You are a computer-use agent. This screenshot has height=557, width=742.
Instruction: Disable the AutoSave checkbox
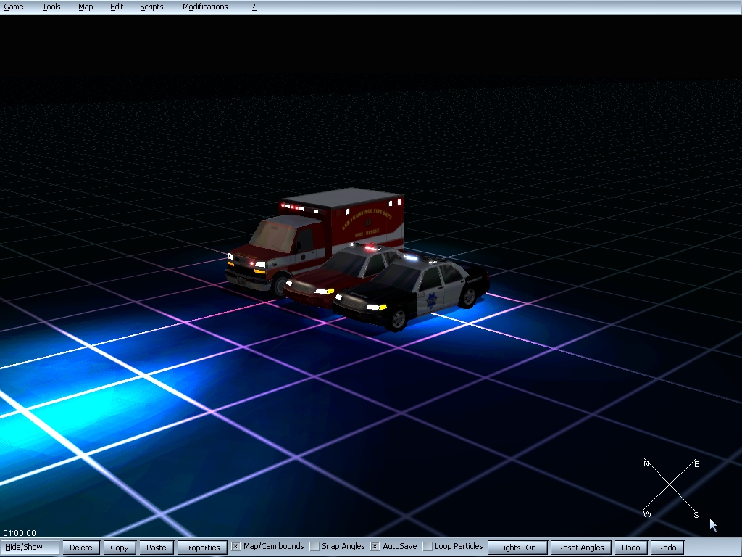click(375, 547)
